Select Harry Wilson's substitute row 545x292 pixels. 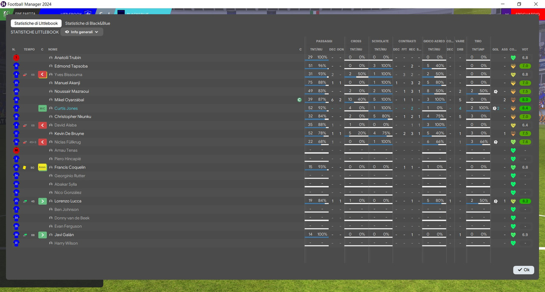tap(272, 243)
